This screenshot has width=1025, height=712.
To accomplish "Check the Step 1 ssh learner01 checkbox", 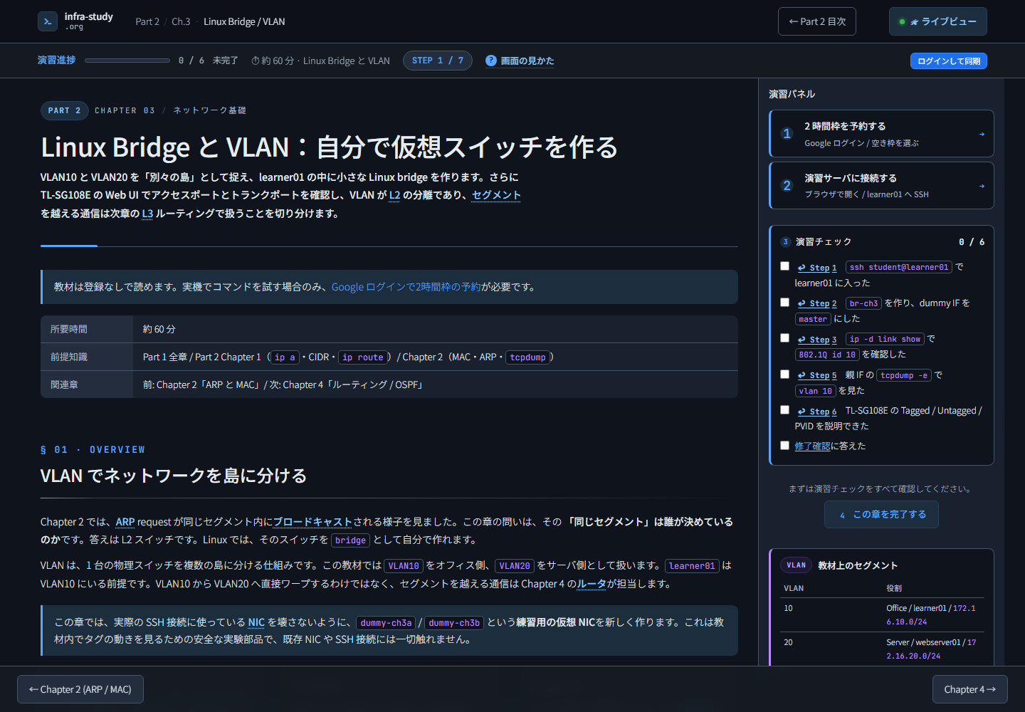I will (x=784, y=266).
